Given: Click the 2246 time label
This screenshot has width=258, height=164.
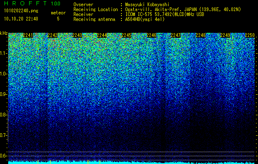Looking at the screenshot, I should 151,35.
